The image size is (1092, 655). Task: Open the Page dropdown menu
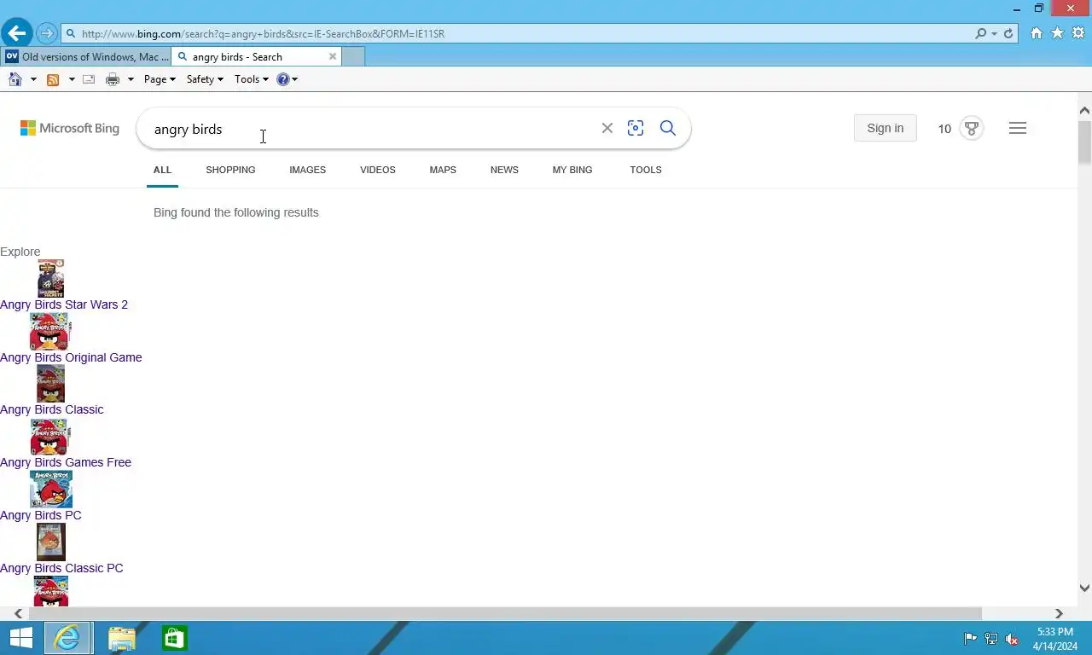(160, 79)
